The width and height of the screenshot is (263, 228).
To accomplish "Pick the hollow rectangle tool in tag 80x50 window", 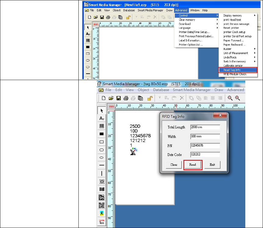I will coord(102,142).
